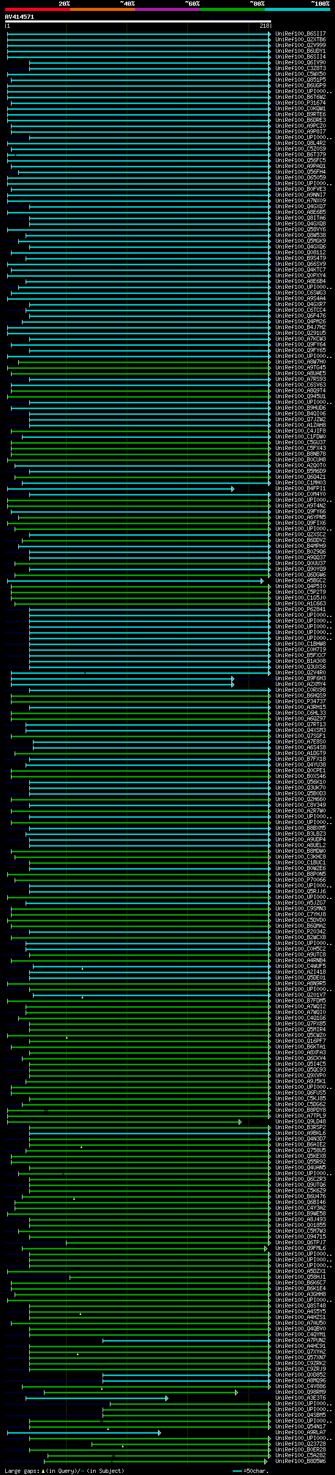Select the UniRef100_A5BGC2 label
335x1475 pixels.
[300, 581]
